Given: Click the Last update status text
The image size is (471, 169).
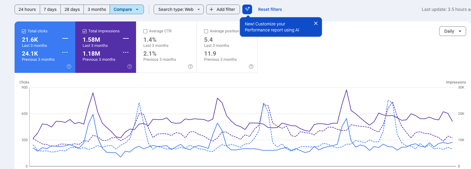Looking at the screenshot, I should tap(446, 9).
